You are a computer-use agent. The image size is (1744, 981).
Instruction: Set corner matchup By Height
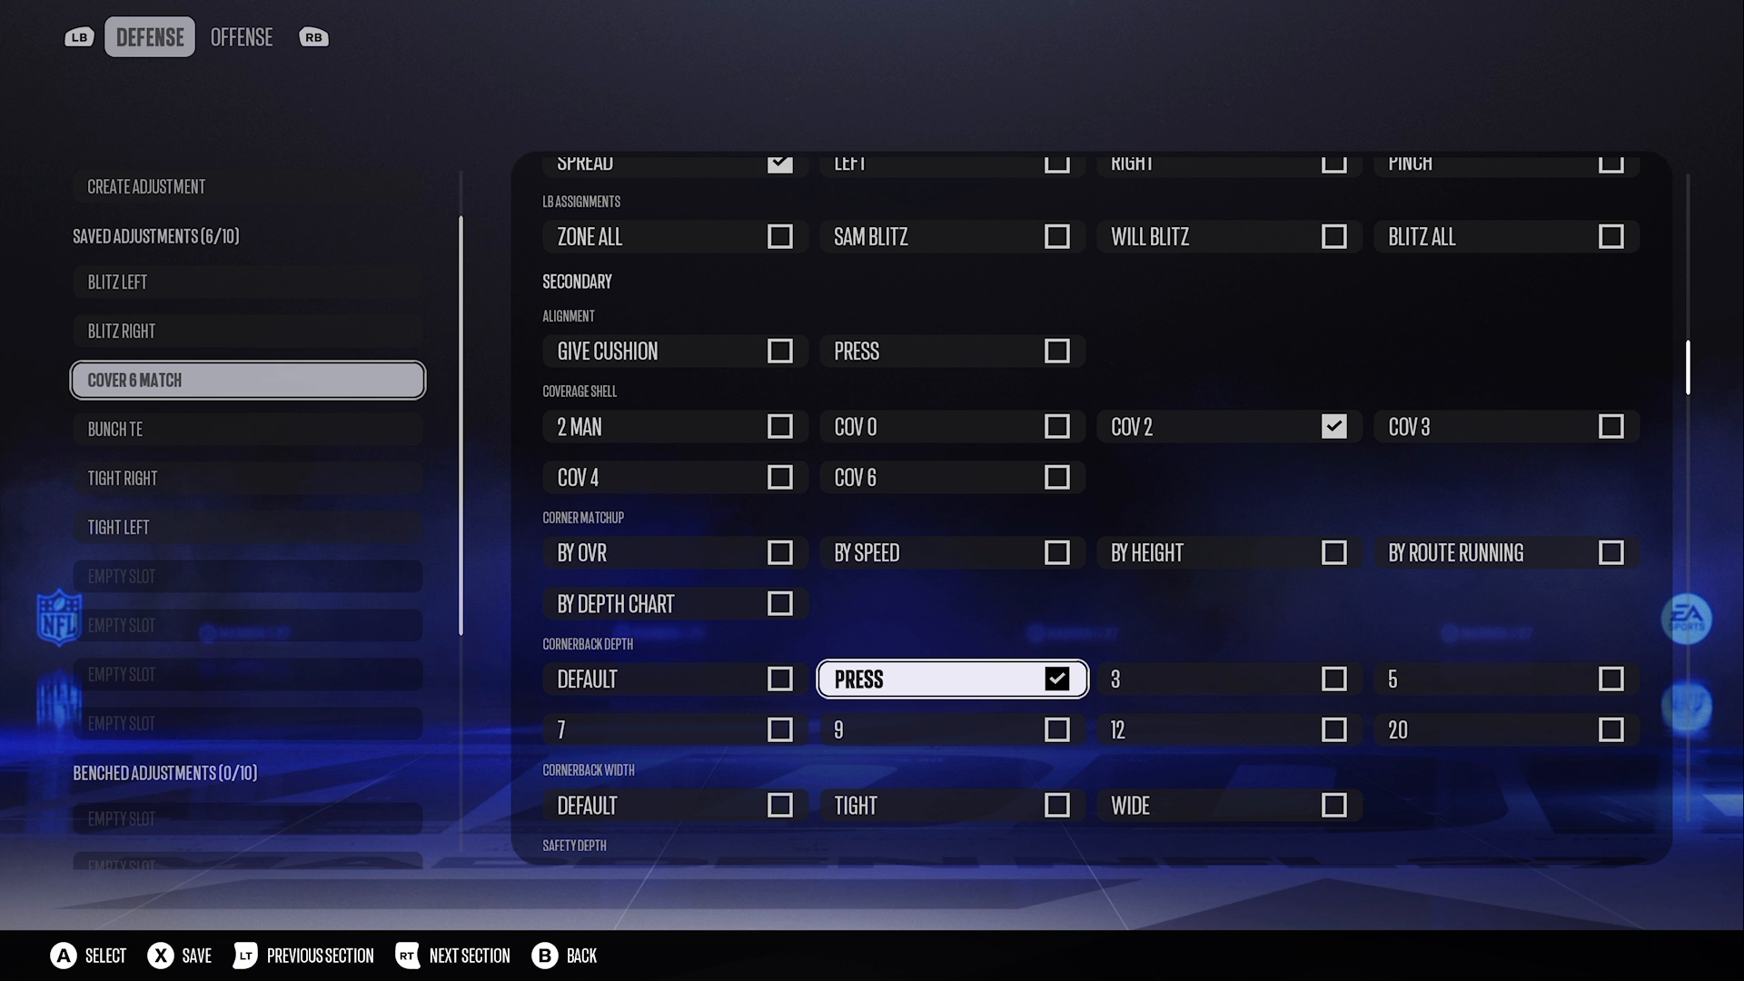tap(1229, 553)
